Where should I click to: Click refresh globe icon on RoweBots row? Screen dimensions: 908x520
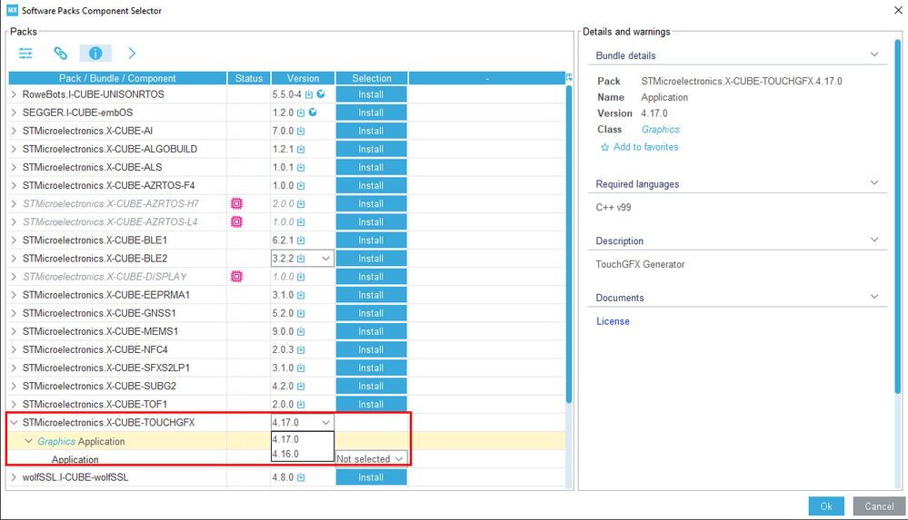320,93
